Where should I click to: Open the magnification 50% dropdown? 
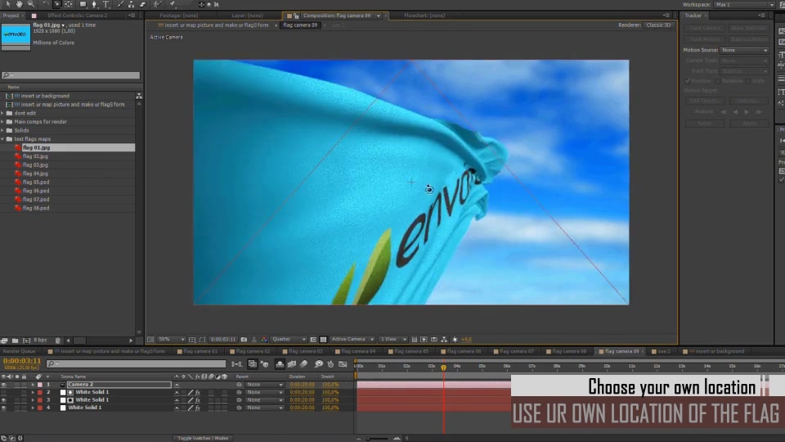tap(171, 339)
